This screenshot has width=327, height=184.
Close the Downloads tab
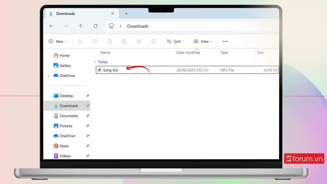(x=113, y=14)
